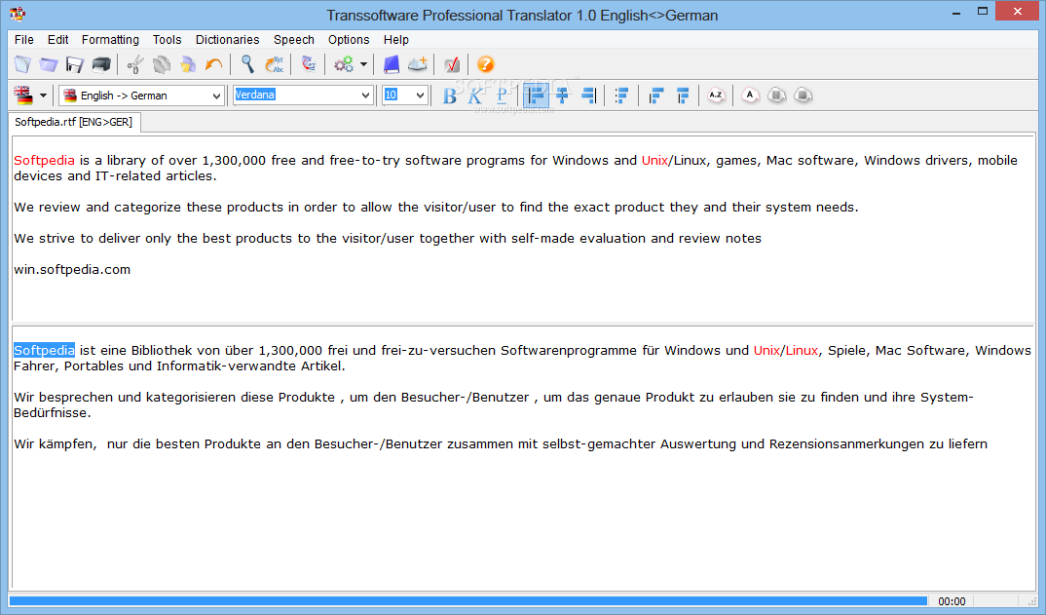Copy selection using the copy icon

(162, 64)
